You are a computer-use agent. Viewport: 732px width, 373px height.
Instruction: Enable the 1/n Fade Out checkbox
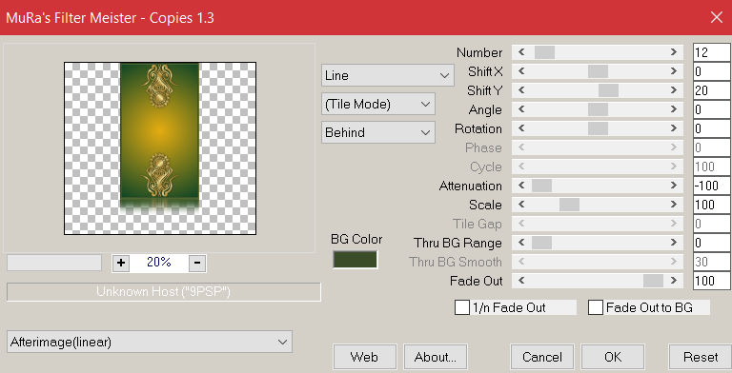click(462, 307)
